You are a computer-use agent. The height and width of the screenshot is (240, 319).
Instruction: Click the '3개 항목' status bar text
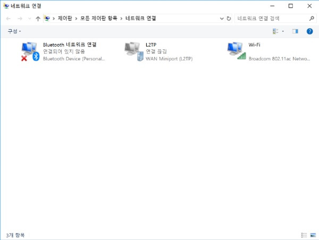point(15,235)
